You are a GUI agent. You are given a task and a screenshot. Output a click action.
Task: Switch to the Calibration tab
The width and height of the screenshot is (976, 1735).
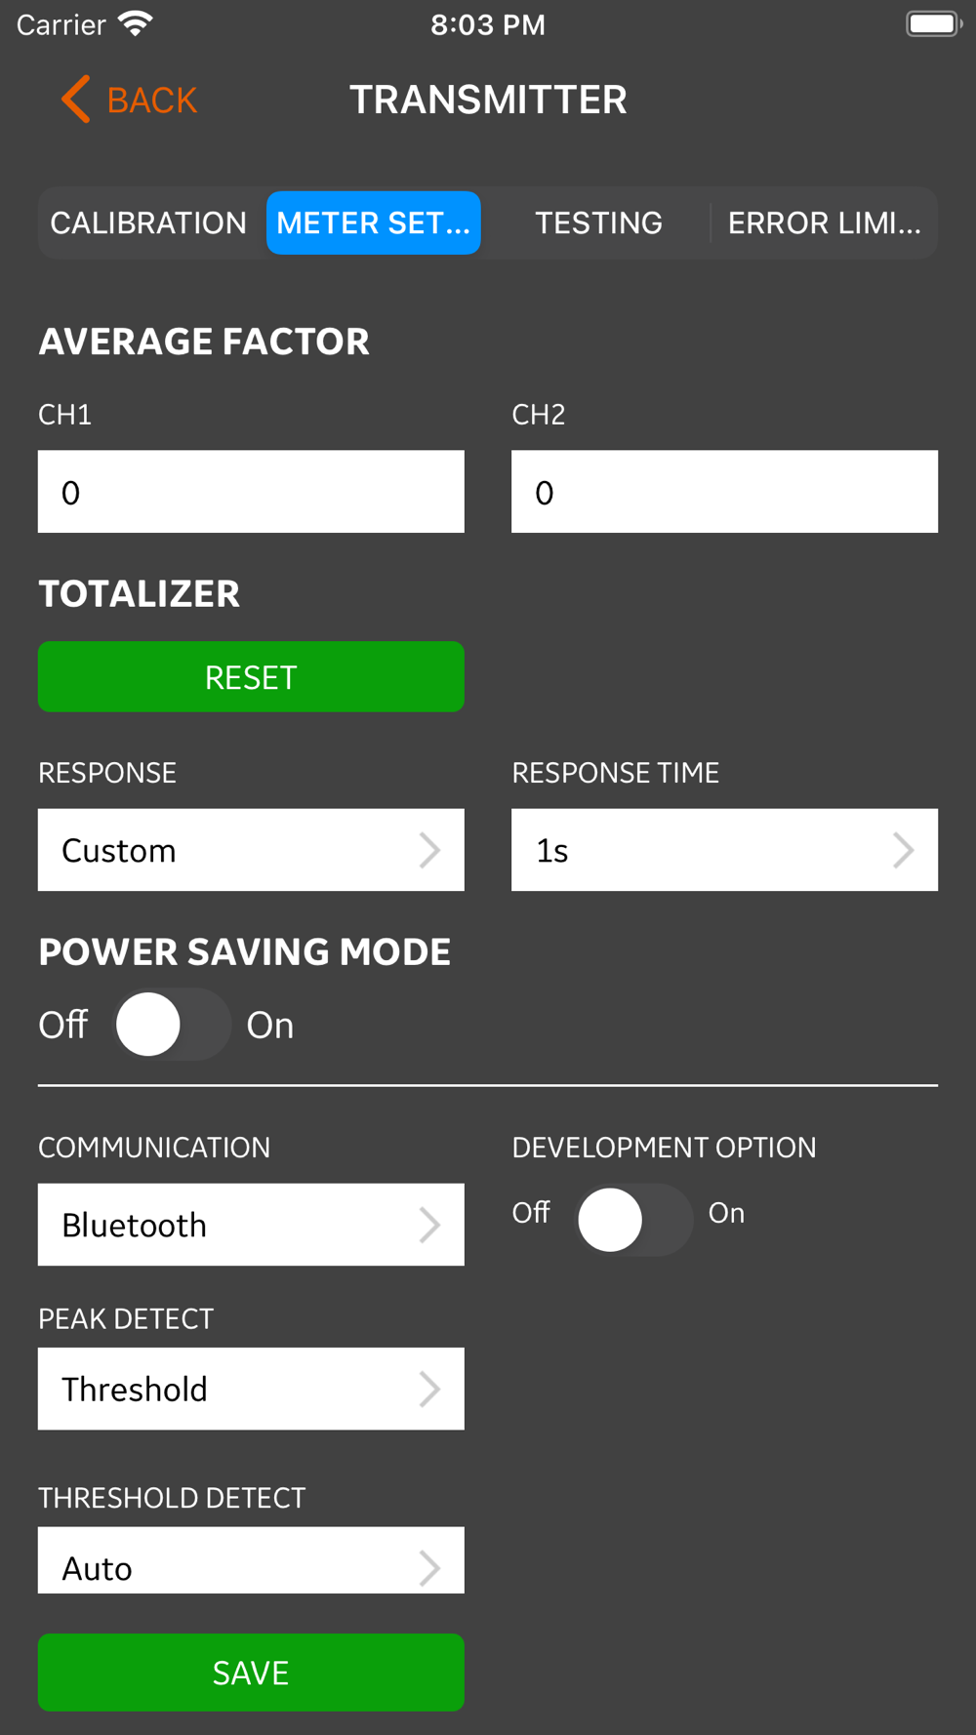pos(149,222)
